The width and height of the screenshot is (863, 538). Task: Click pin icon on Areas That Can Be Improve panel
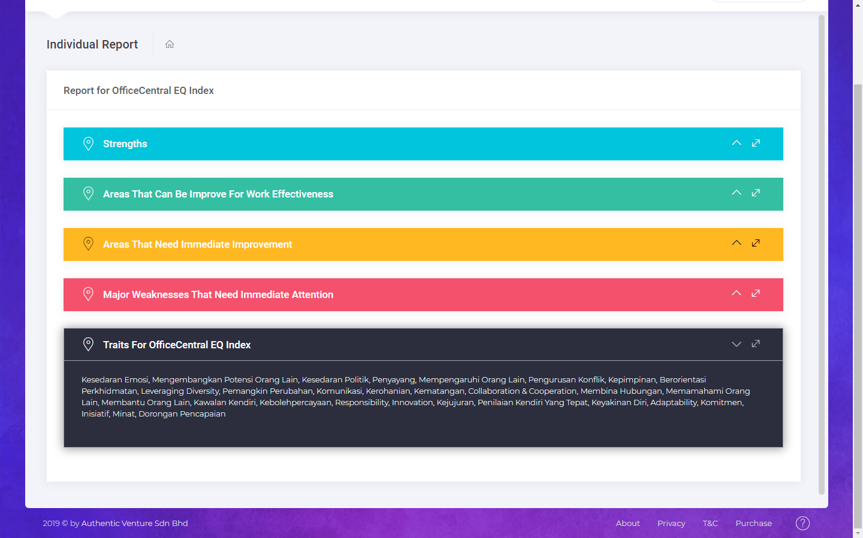click(88, 194)
